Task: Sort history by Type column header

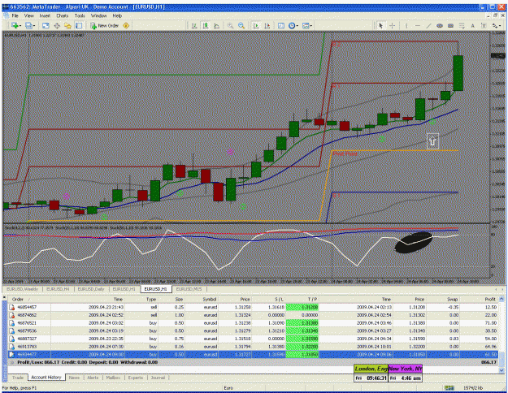Action: tap(142, 299)
